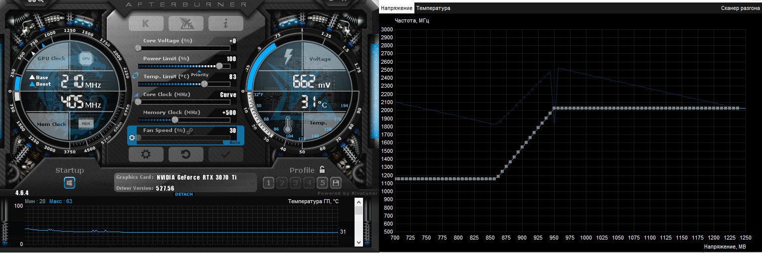762x253 pixels.
Task: Click the Частота, МГц axis label
Action: (412, 21)
